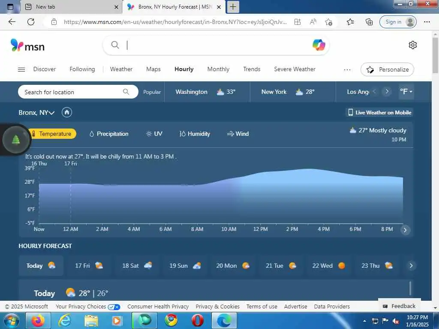The height and width of the screenshot is (329, 439).
Task: Show hidden system tray icons
Action: point(364,321)
